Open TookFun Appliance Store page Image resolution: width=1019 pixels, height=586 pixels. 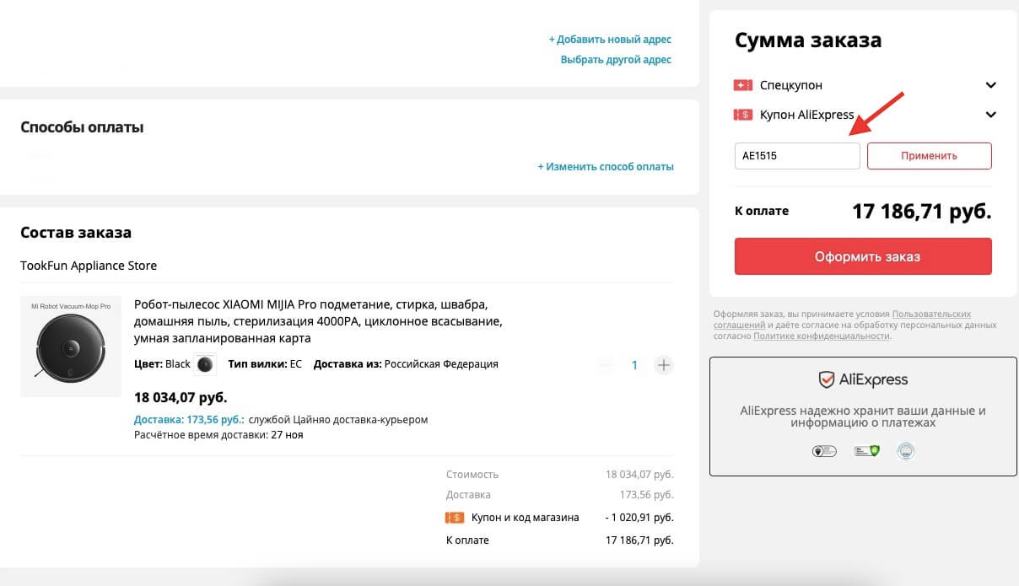point(88,265)
